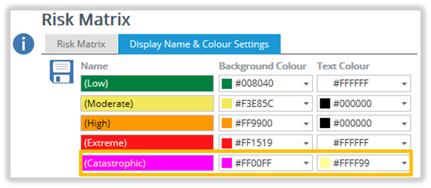Image resolution: width=431 pixels, height=188 pixels.
Task: Open background colour dropdown arrow for #F3E85C
Action: click(x=306, y=104)
